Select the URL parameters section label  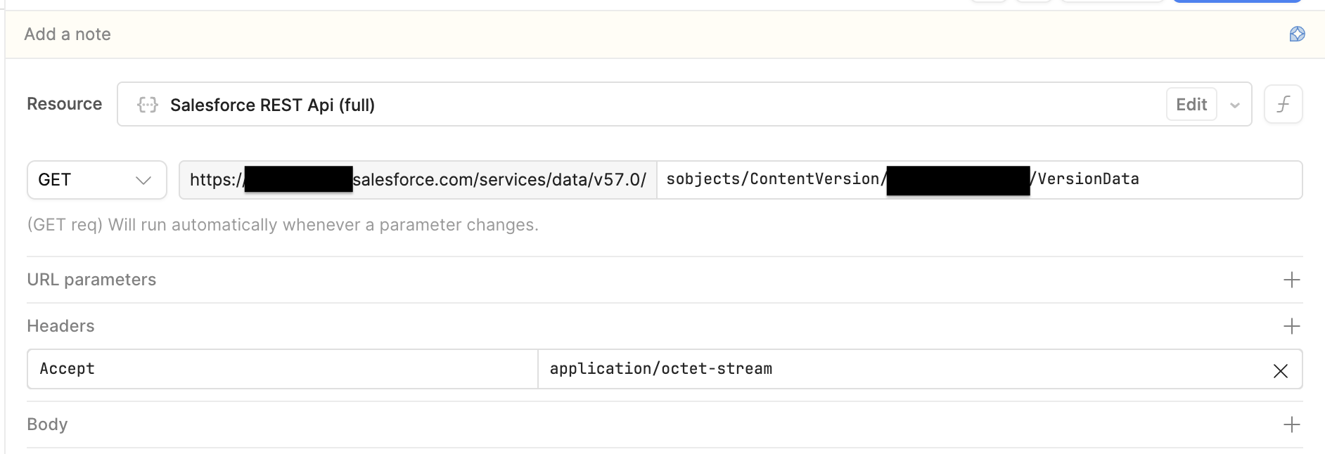[91, 280]
